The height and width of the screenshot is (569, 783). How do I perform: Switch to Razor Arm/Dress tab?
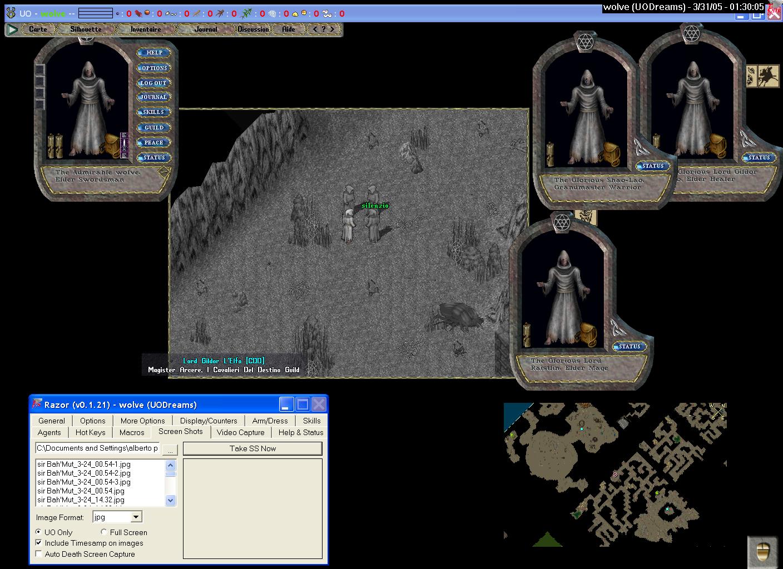[270, 421]
